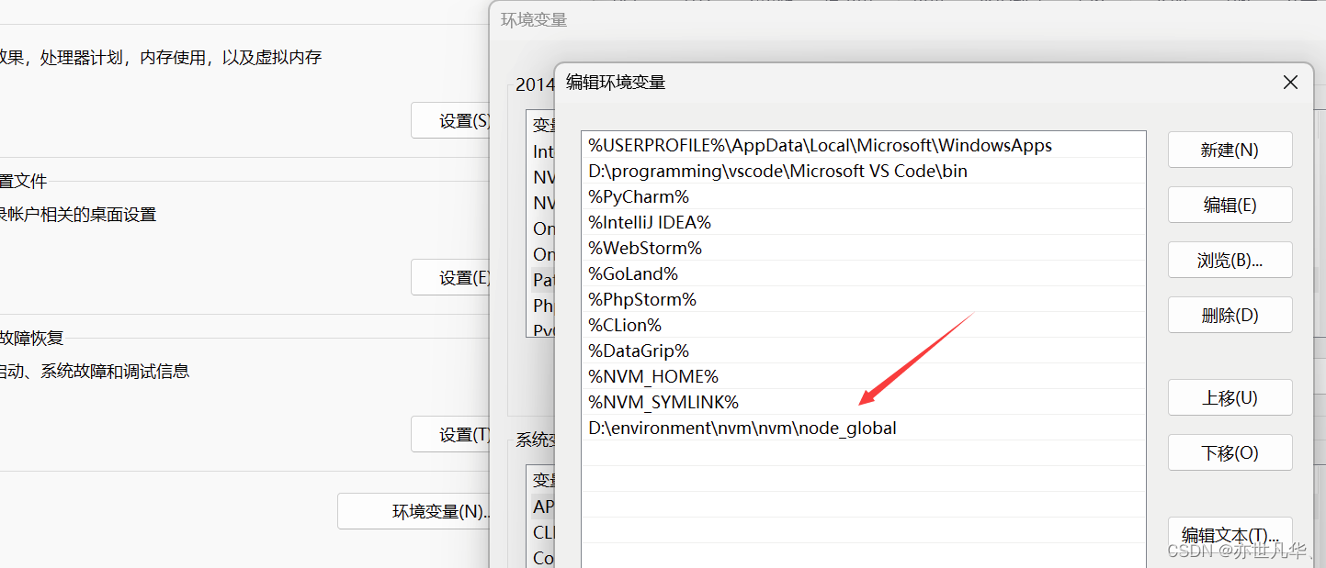Move entry up with 上移(U)
Image resolution: width=1326 pixels, height=568 pixels.
(1230, 398)
